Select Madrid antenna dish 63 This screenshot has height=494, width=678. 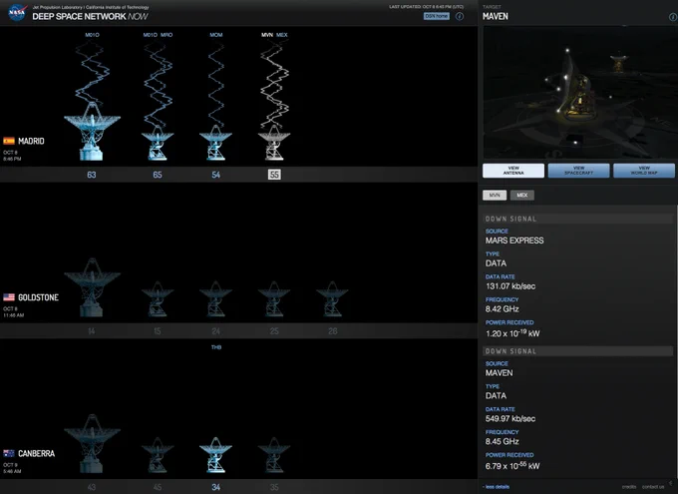[x=92, y=131]
